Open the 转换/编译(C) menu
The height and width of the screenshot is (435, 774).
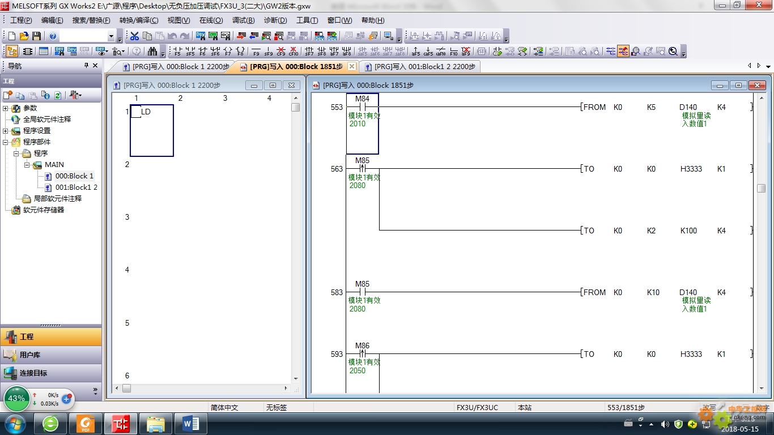pos(139,20)
